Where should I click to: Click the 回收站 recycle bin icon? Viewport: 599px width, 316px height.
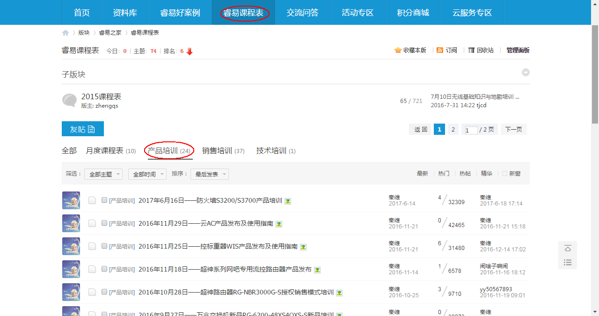[x=471, y=50]
